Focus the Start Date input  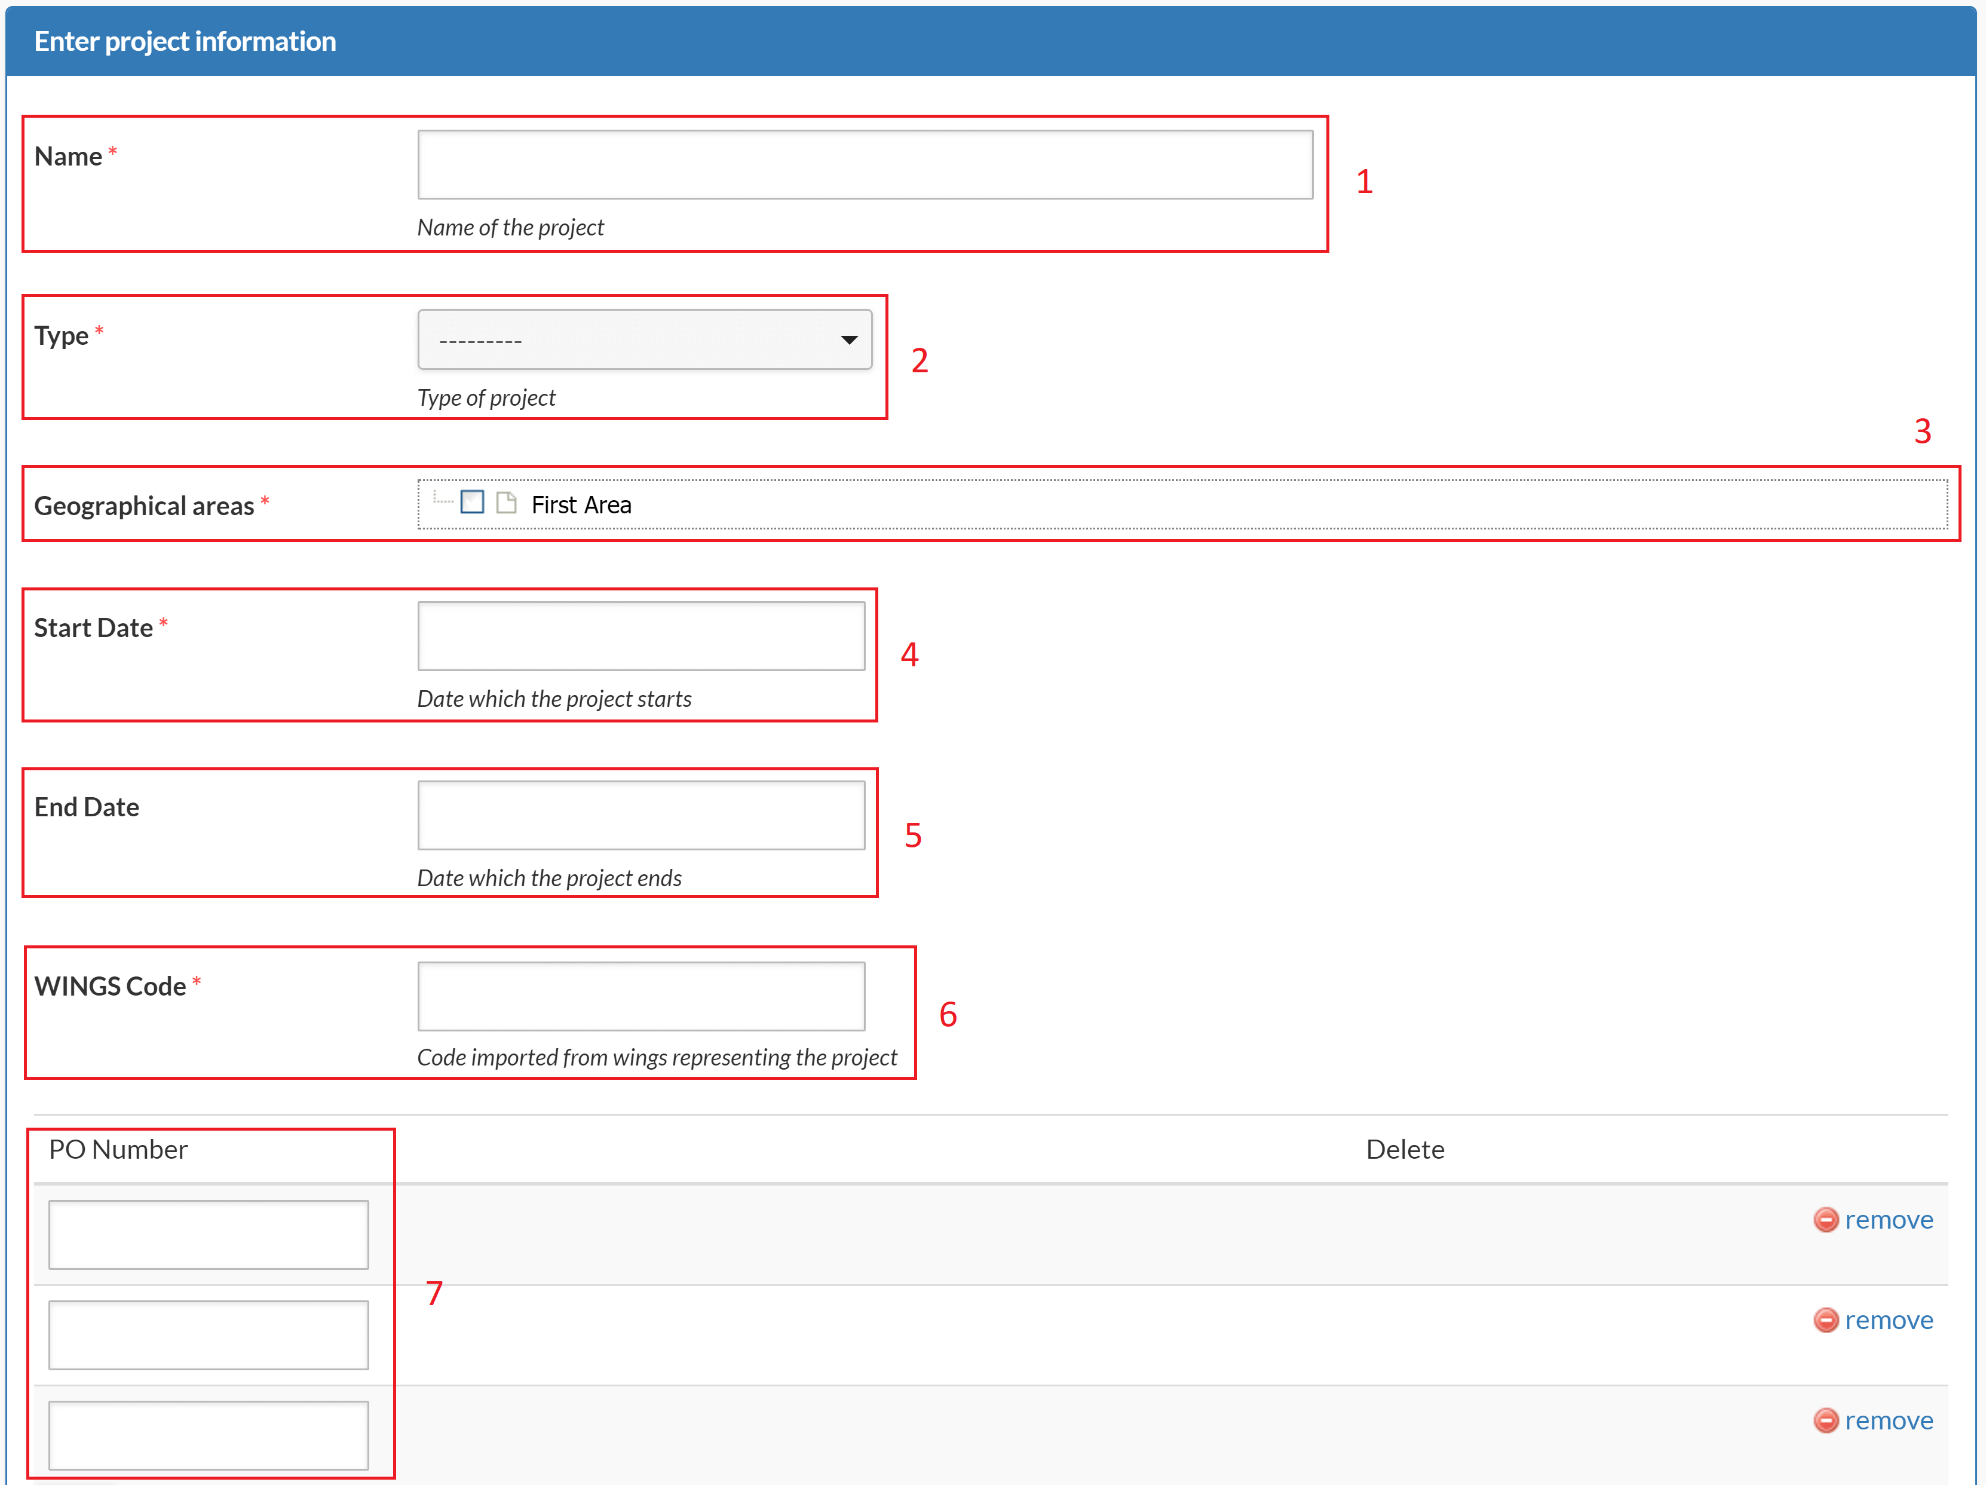coord(641,636)
